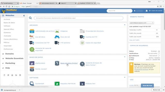Viewport: 165px width, 92px height.
Task: Switch to the Index of / browser tab
Action: click(67, 3)
